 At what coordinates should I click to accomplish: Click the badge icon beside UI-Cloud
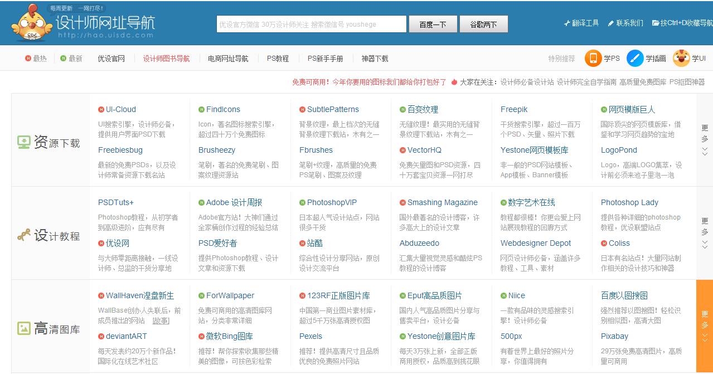pyautogui.click(x=101, y=110)
